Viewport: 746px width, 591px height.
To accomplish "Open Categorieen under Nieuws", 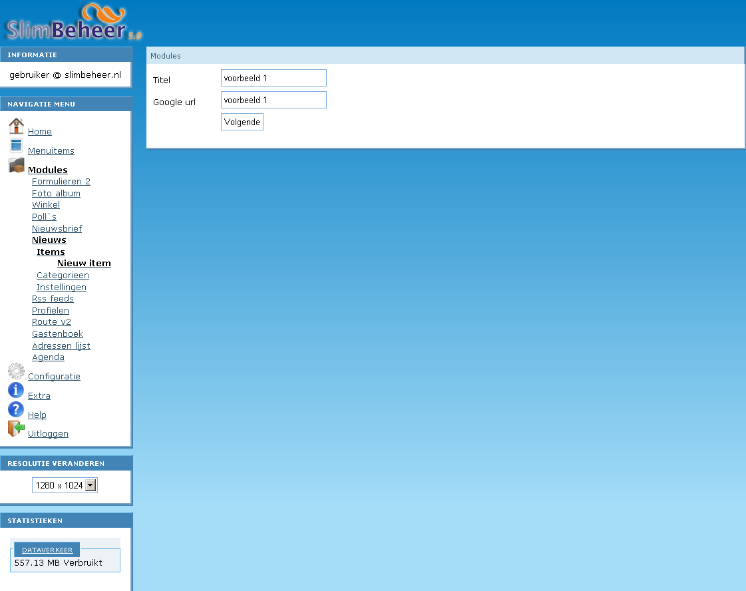I will pyautogui.click(x=63, y=275).
